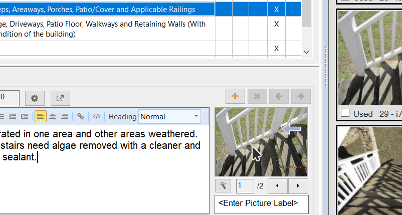Center align the comment text
The width and height of the screenshot is (402, 215).
pyautogui.click(x=52, y=116)
